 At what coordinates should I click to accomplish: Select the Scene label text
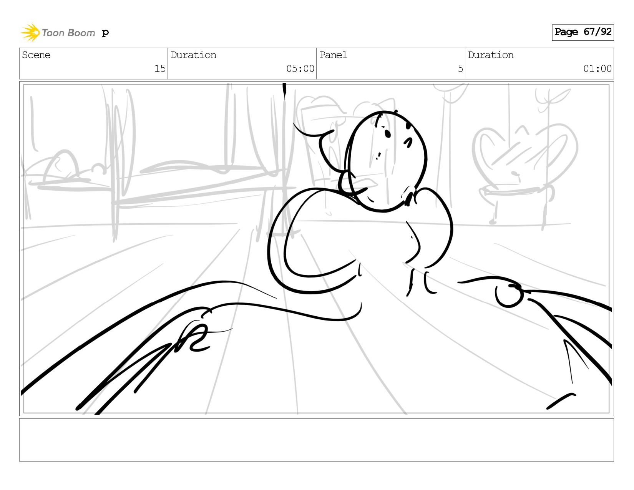(36, 55)
